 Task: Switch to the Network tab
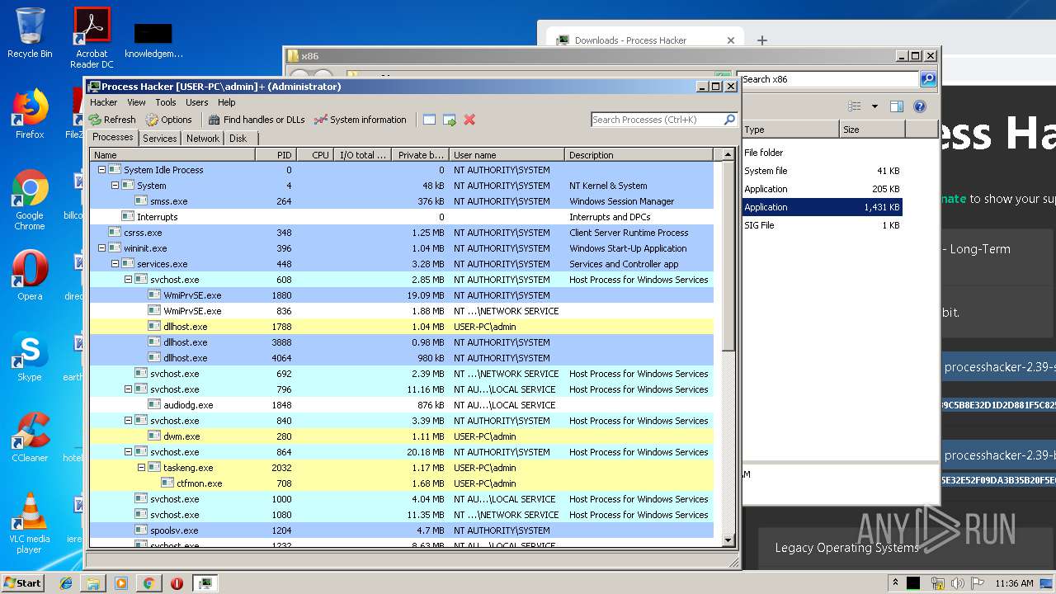pyautogui.click(x=203, y=139)
